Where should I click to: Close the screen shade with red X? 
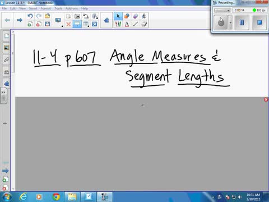(x=266, y=99)
